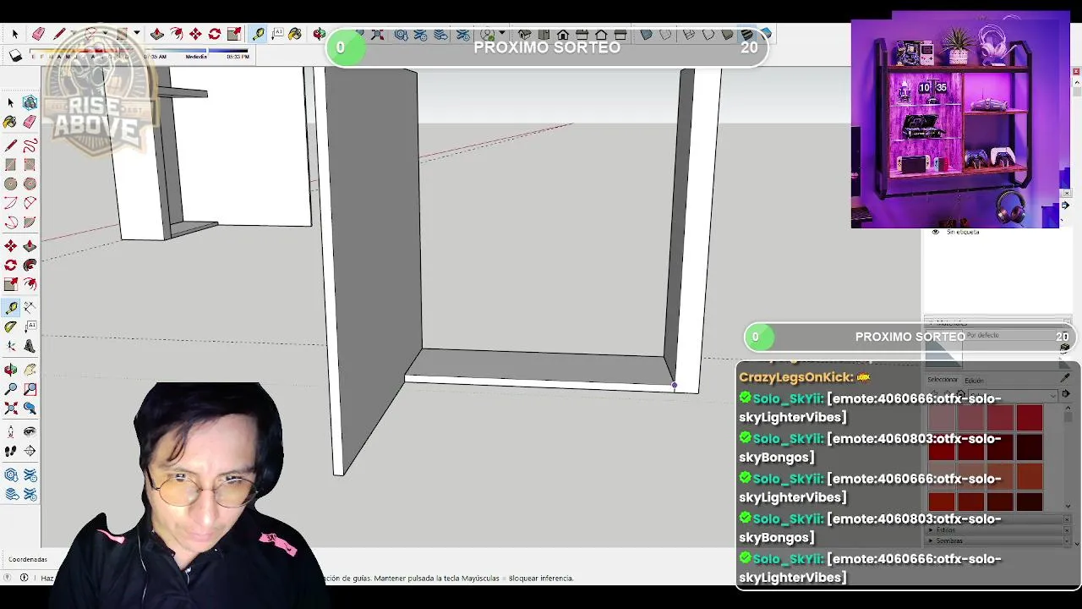Image resolution: width=1082 pixels, height=609 pixels.
Task: Pick the Paint Bucket tool in left toolbar
Action: point(11,122)
